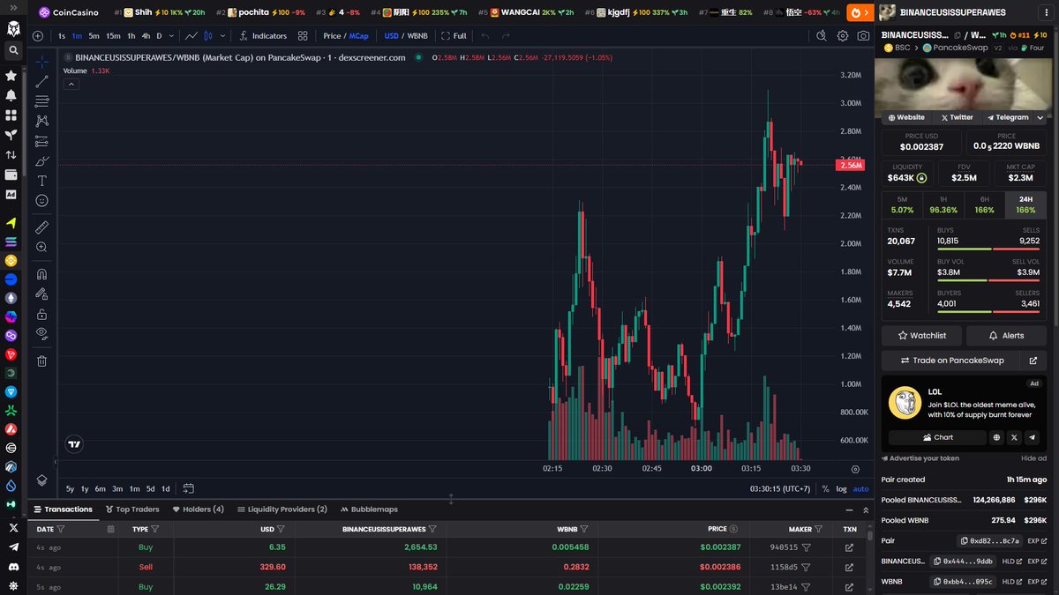1059x595 pixels.
Task: Filter transactions by TYPE column
Action: 155,529
